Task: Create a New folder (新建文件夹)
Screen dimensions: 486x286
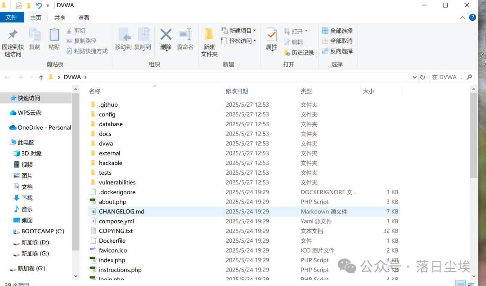Action: (x=209, y=42)
